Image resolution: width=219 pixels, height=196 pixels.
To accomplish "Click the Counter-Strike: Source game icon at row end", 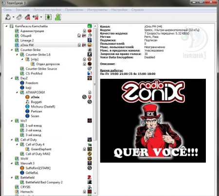I will coord(90,69).
